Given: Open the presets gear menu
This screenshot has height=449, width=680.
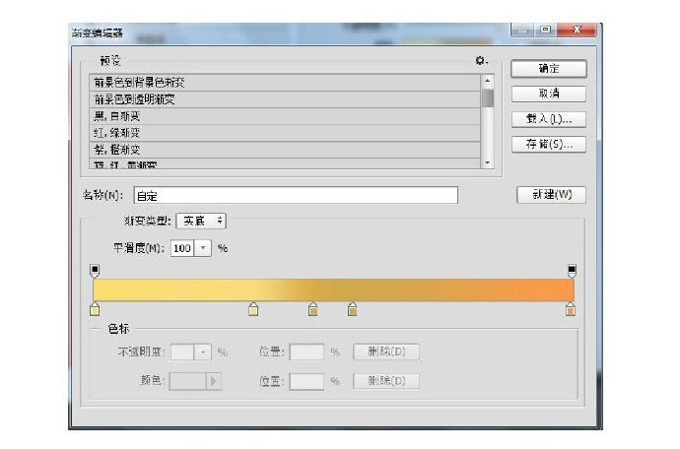Looking at the screenshot, I should pos(481,61).
